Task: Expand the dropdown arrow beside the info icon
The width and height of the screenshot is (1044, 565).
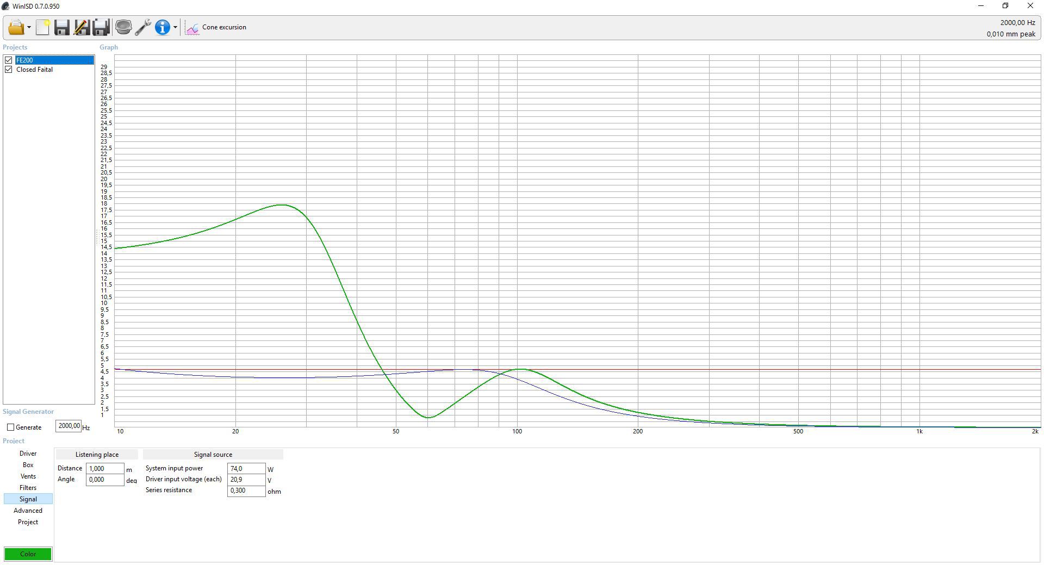Action: coord(175,28)
